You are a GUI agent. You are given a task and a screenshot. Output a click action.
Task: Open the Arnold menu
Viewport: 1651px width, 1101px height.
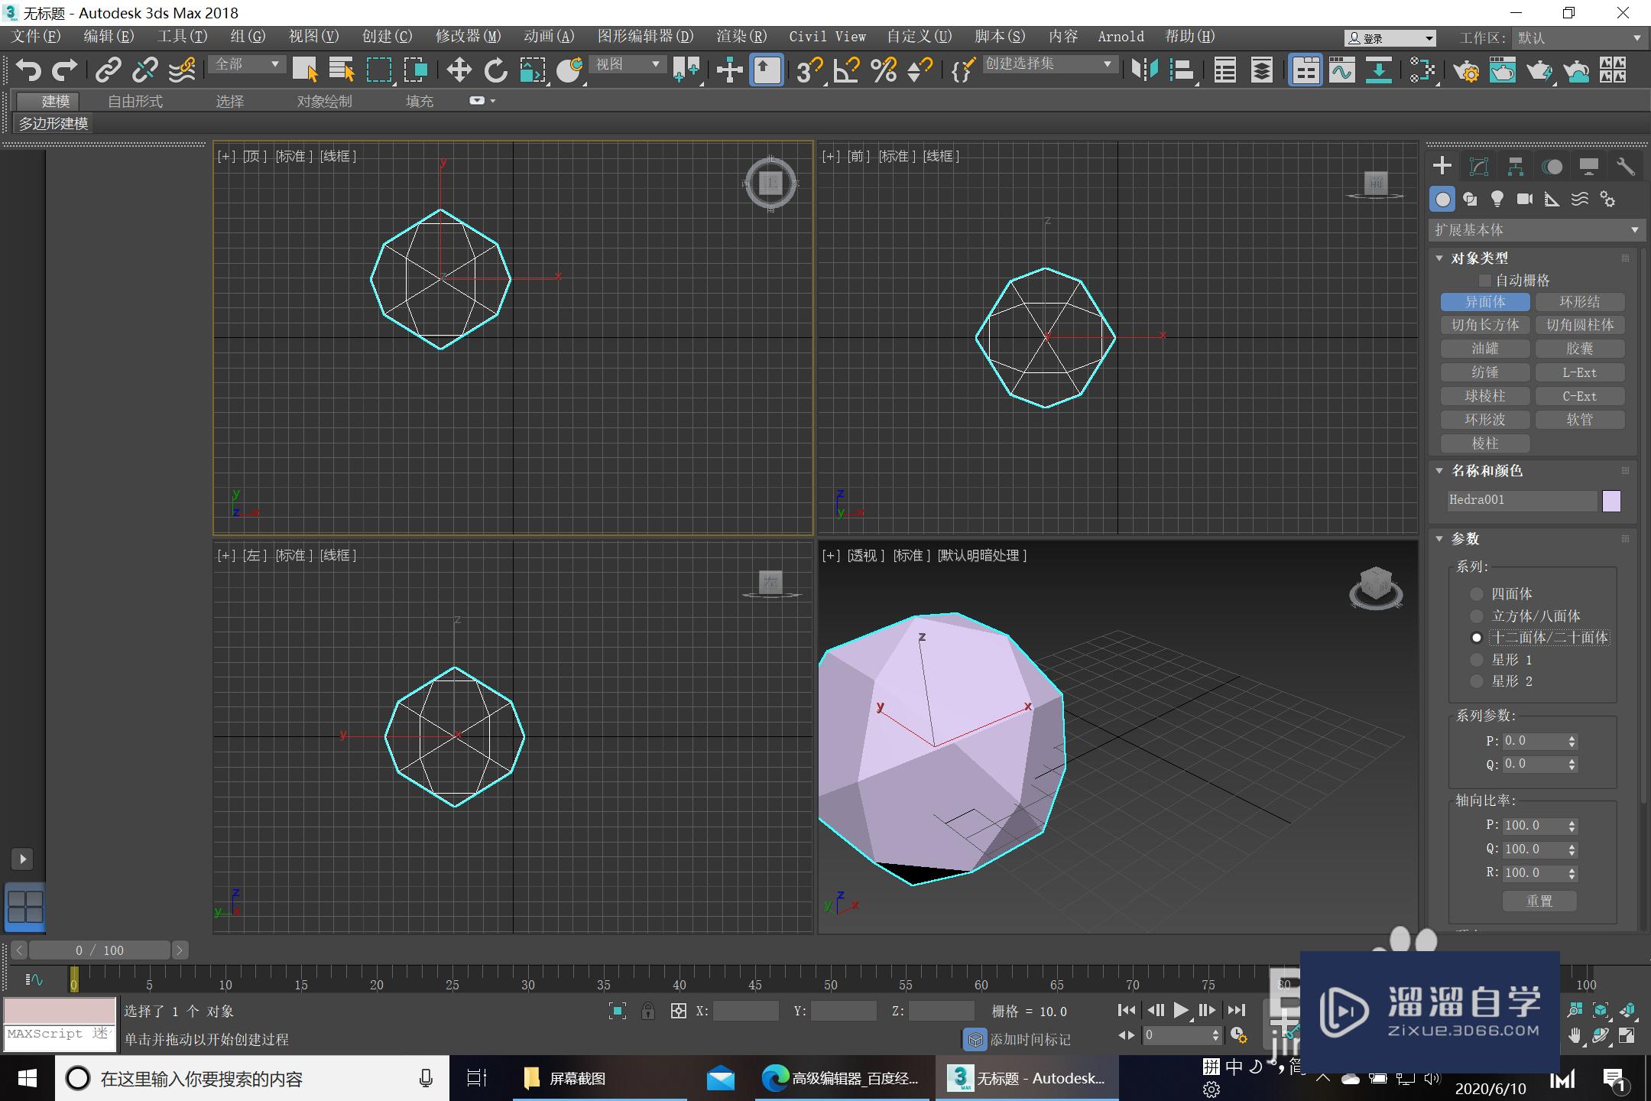1121,37
